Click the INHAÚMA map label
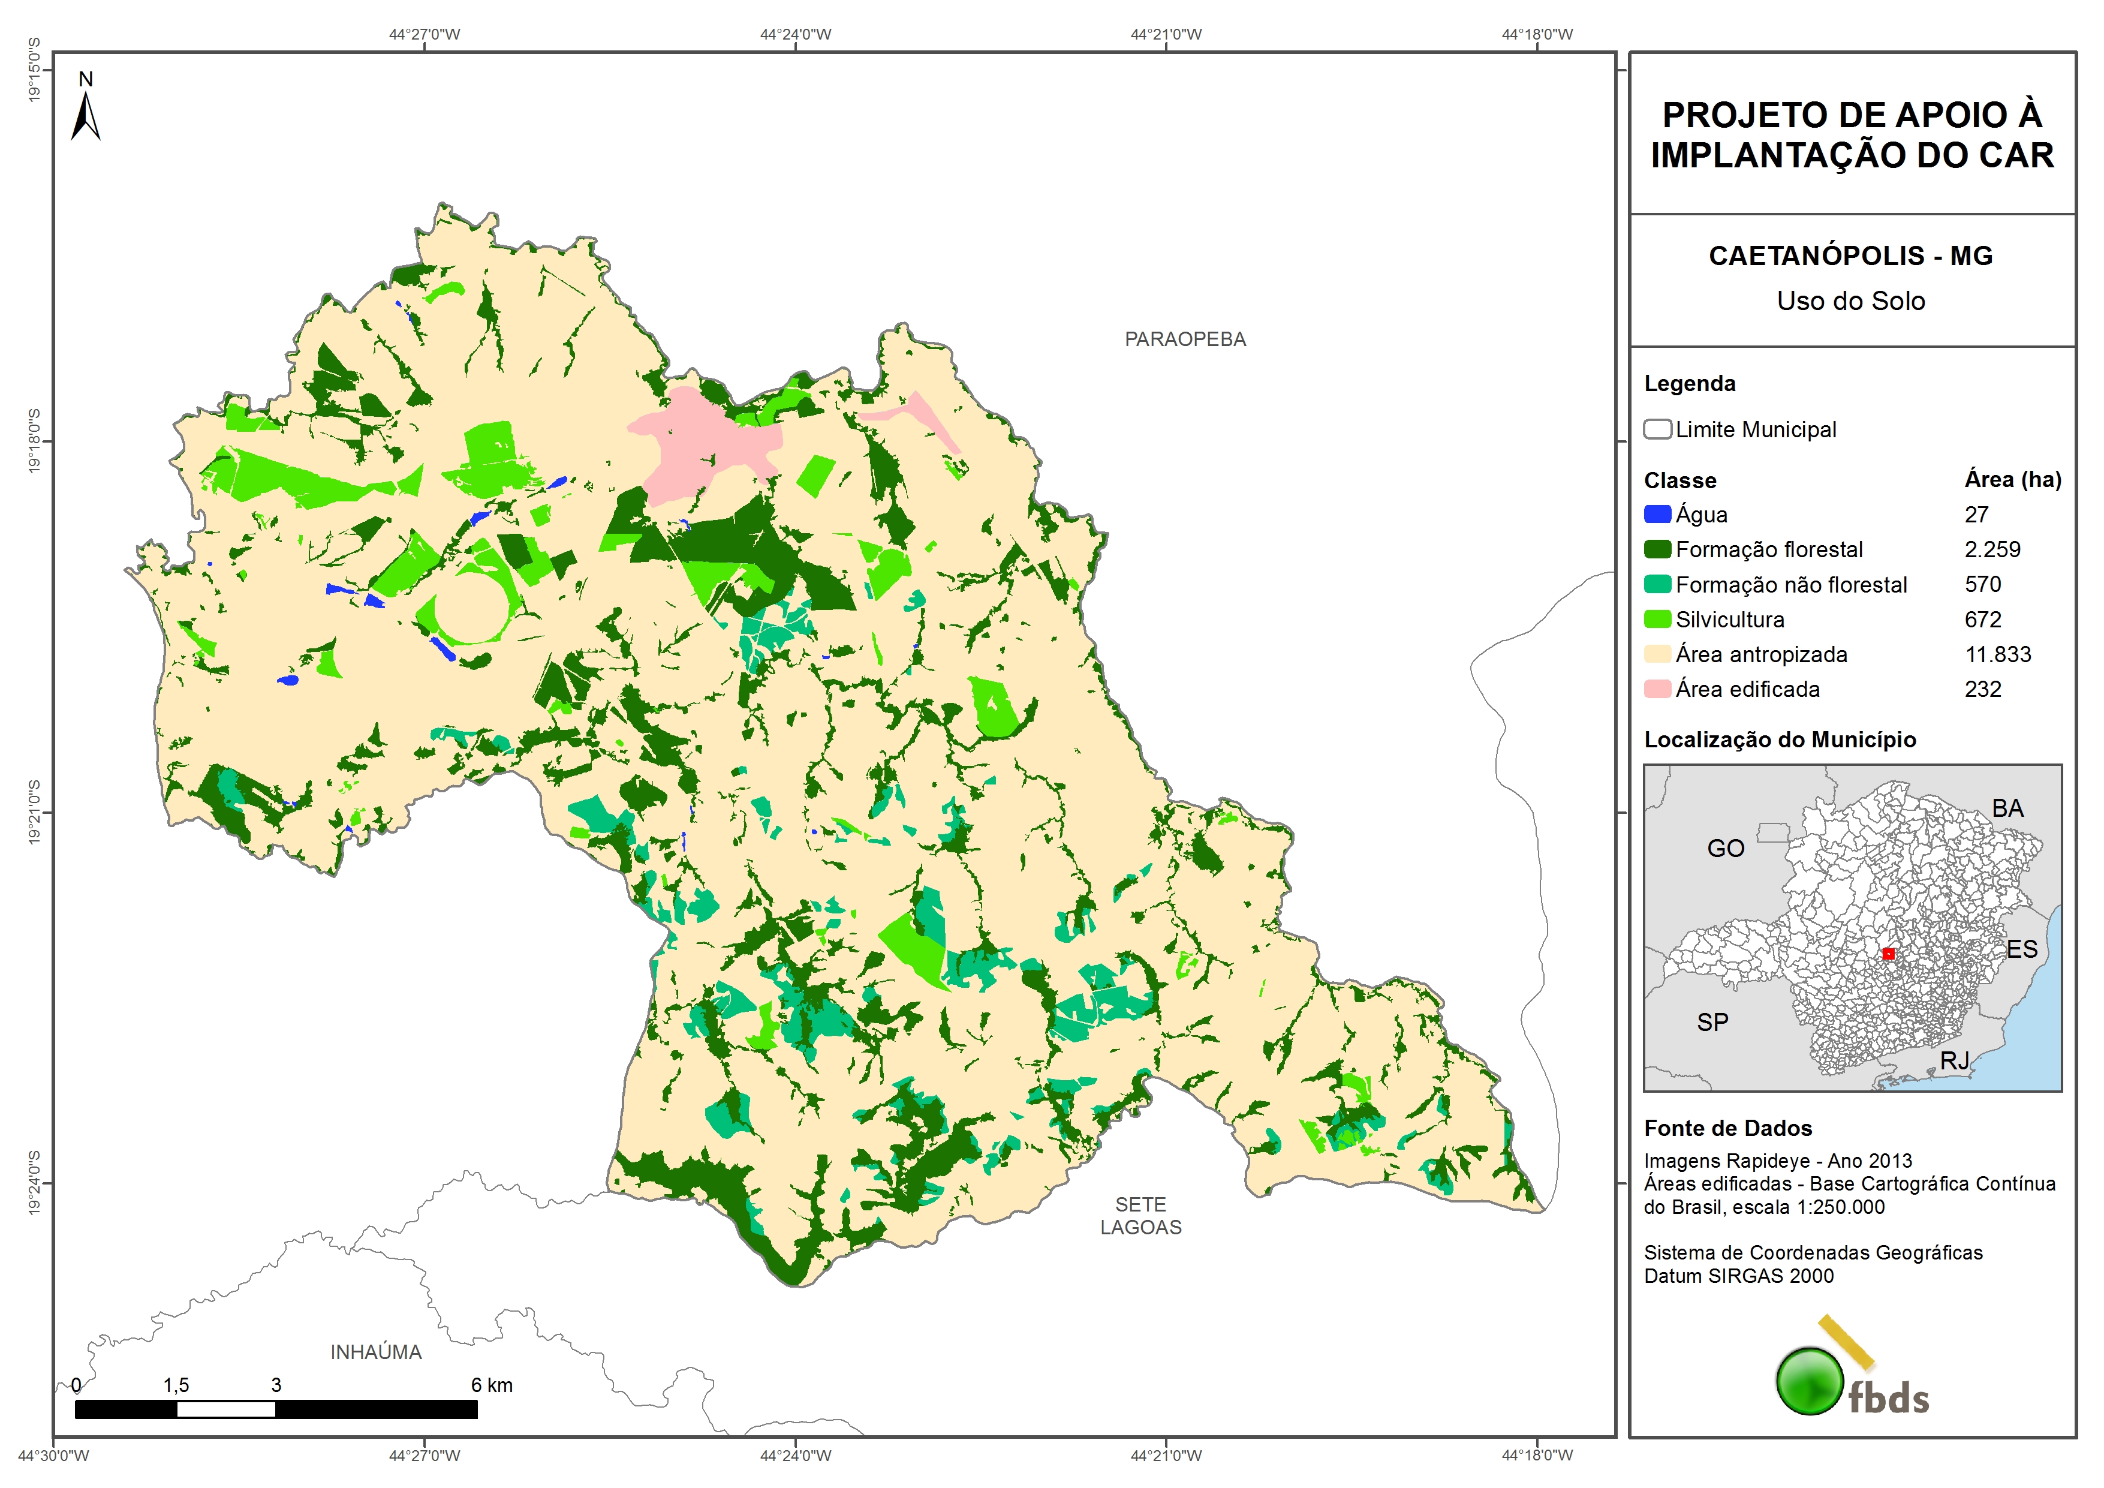2104x1488 pixels. [376, 1352]
